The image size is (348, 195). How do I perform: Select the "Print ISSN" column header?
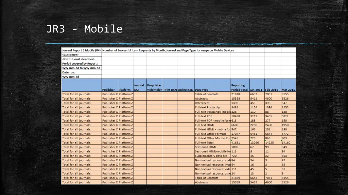click(170, 85)
